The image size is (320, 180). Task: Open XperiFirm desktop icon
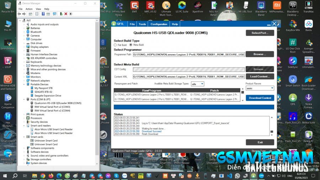[x=198, y=7]
